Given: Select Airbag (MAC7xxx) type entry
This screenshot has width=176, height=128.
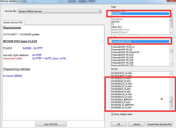Looking at the screenshot, I should point(140,30).
